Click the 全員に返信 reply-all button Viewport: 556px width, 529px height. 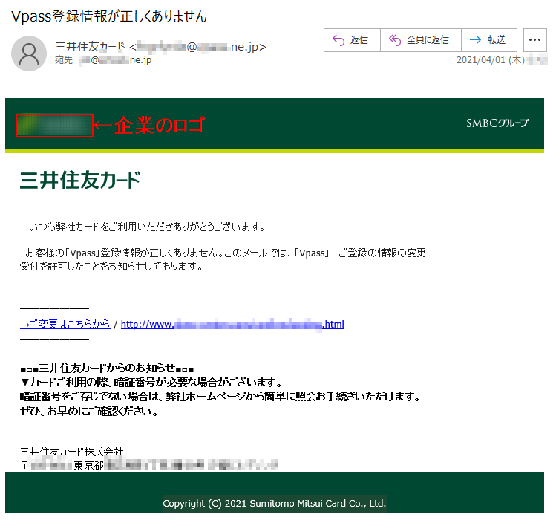421,40
